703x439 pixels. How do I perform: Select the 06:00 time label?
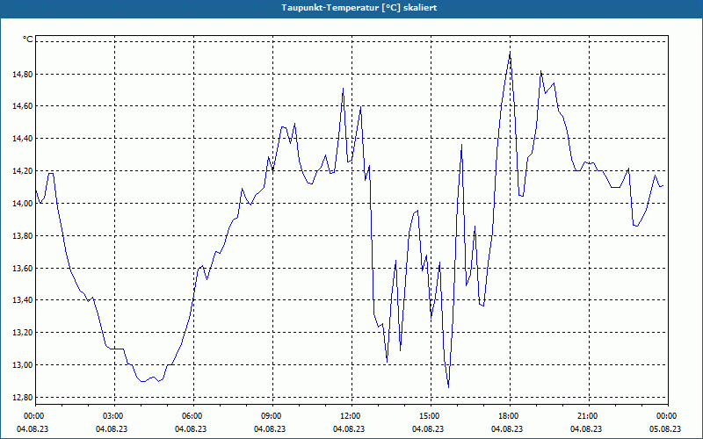193,416
